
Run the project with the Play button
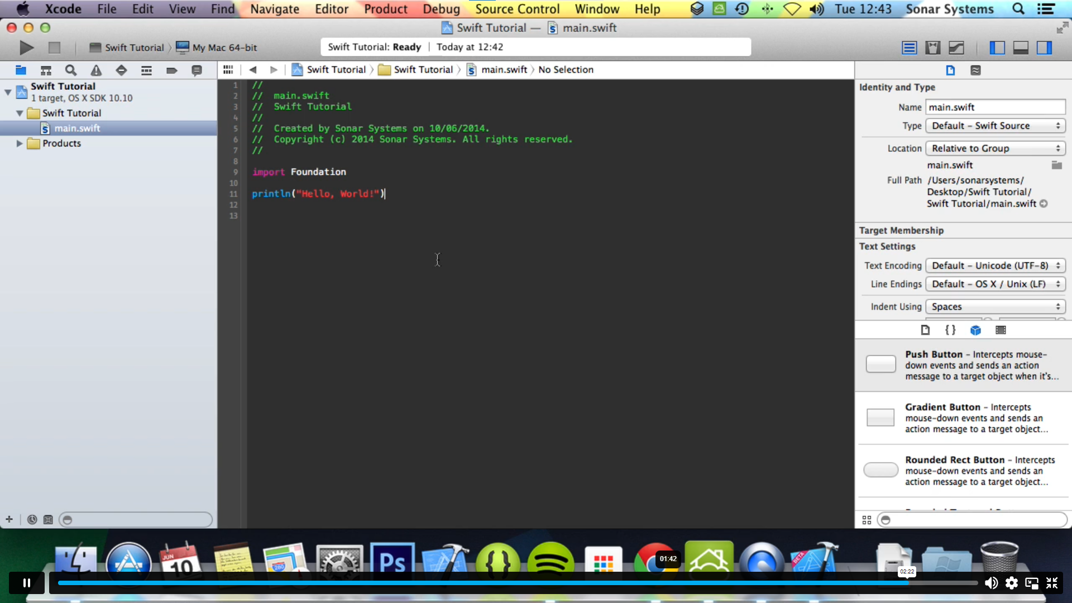click(26, 47)
